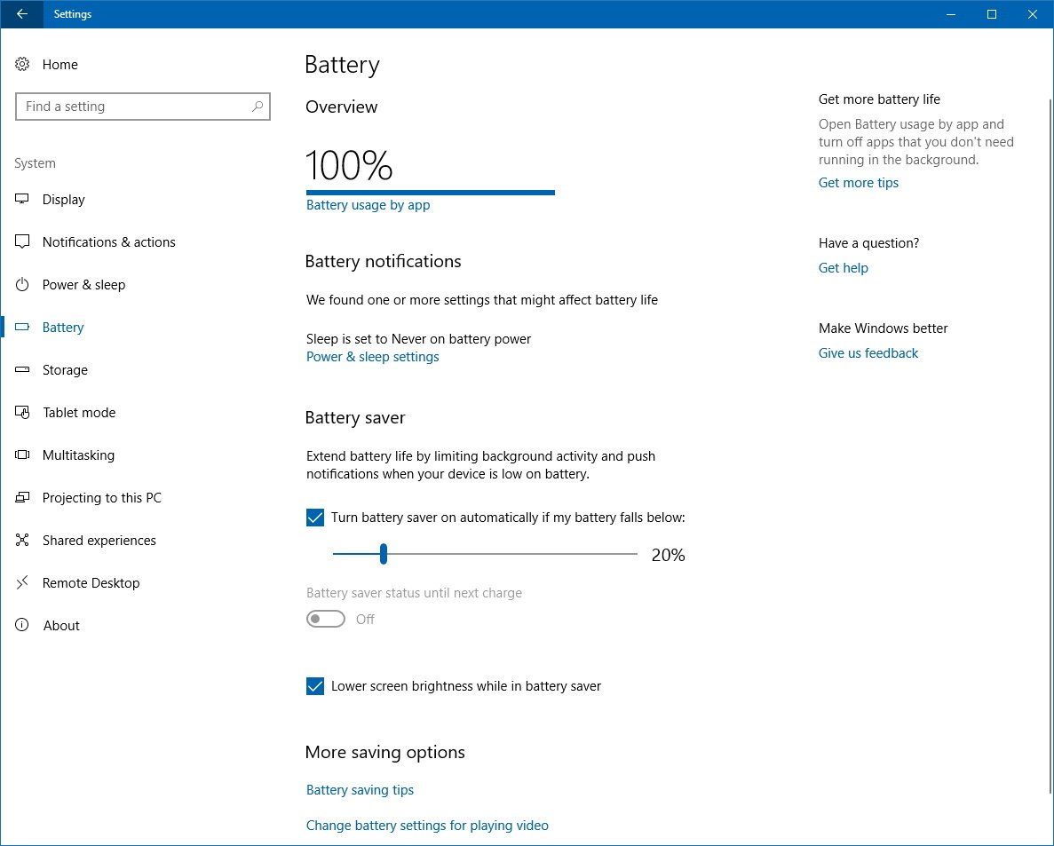Screen dimensions: 1054x846
Task: Open Tablet mode via its sidebar icon
Action: (x=21, y=412)
